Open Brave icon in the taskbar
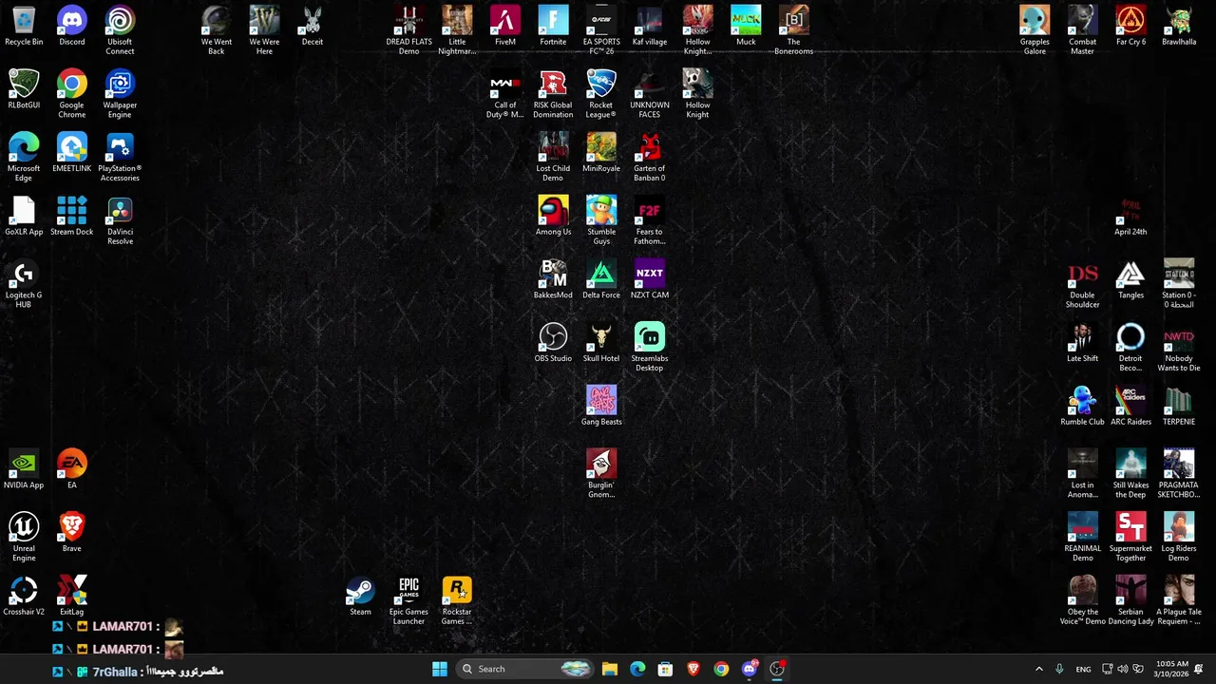 (x=693, y=669)
